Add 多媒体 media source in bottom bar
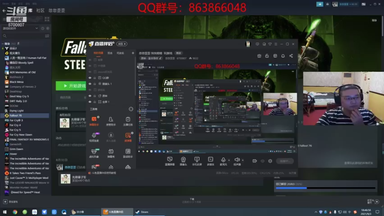Screen dimensions: 384x216 (x=210, y=161)
